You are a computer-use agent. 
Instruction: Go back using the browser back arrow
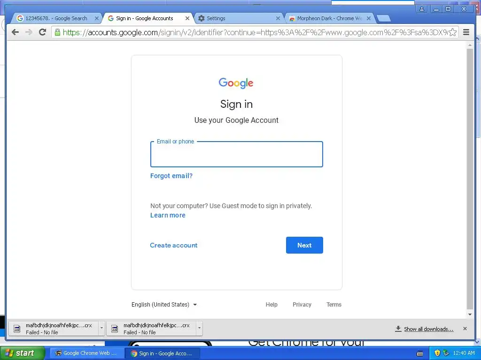(x=15, y=32)
